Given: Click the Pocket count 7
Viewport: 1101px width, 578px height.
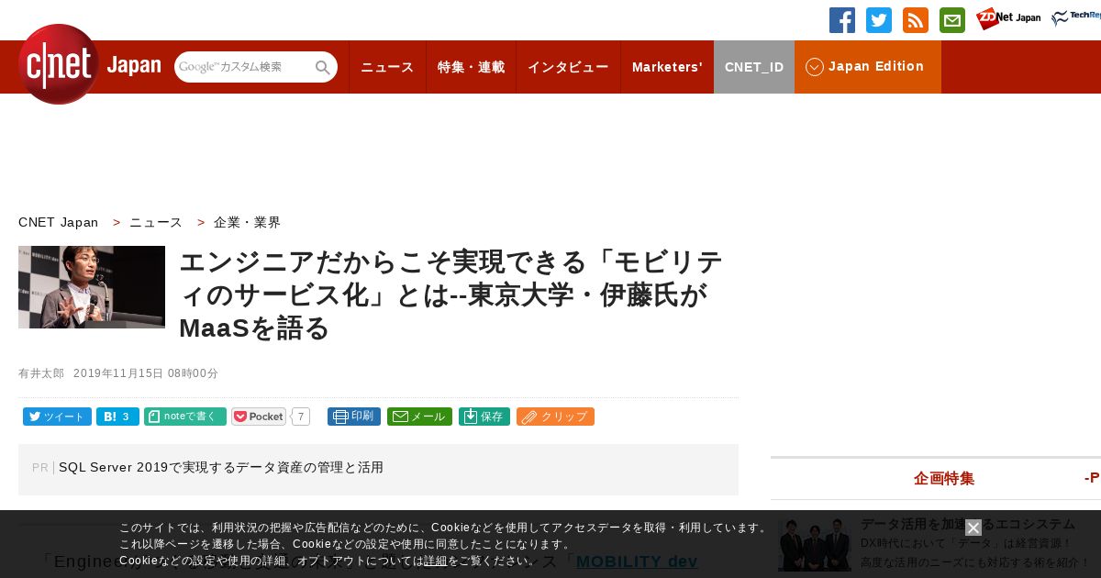Looking at the screenshot, I should 301,417.
